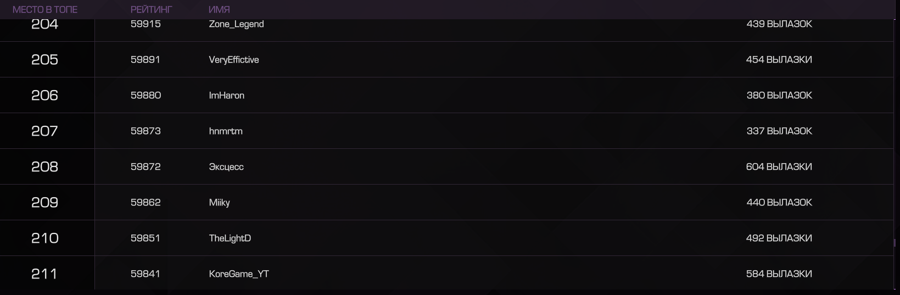900x295 pixels.
Task: Open player Zone_Legend's profile
Action: coord(236,24)
